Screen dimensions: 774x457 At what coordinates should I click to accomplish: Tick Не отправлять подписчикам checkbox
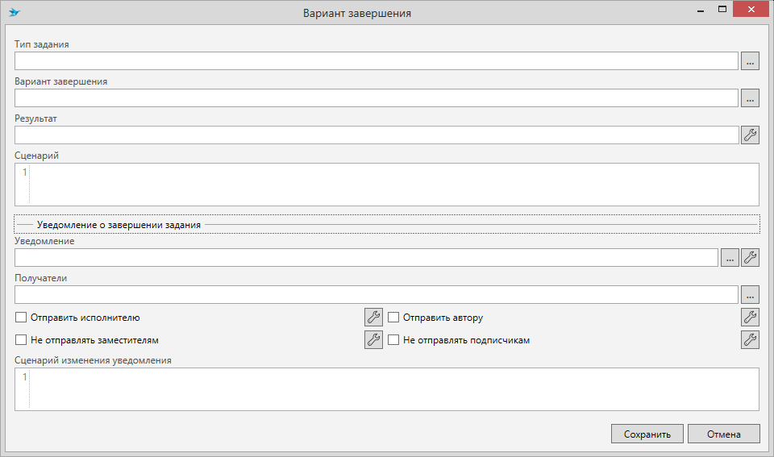click(394, 340)
